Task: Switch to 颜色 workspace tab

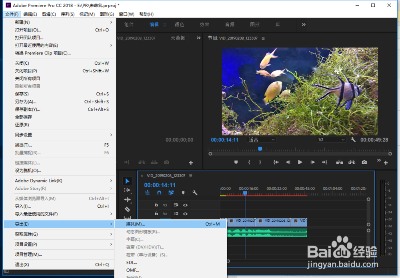Action: pyautogui.click(x=179, y=24)
